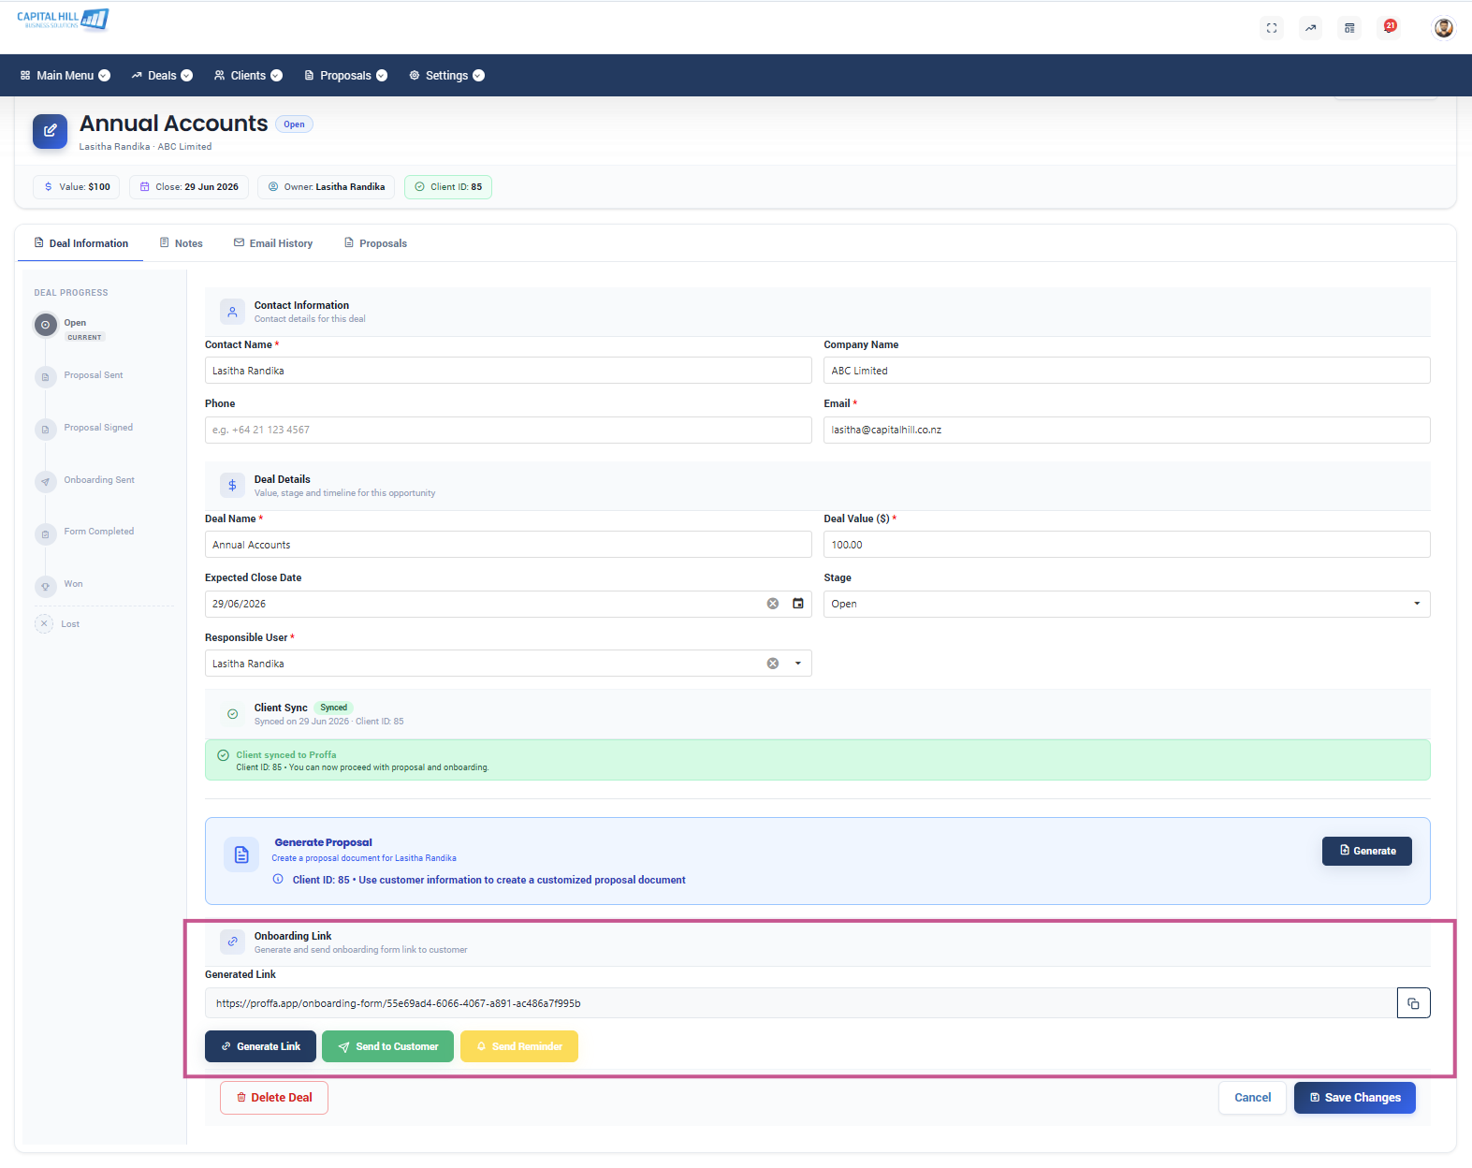
Task: Expand the Settings menu
Action: pyautogui.click(x=446, y=76)
